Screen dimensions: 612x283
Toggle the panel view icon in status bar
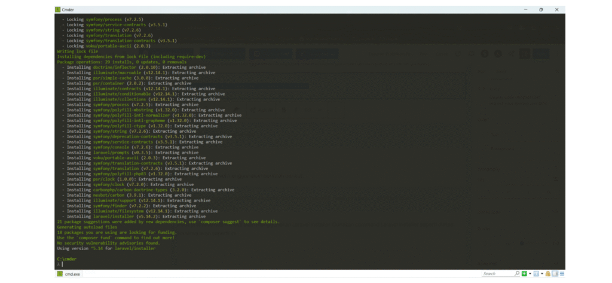[x=554, y=273]
